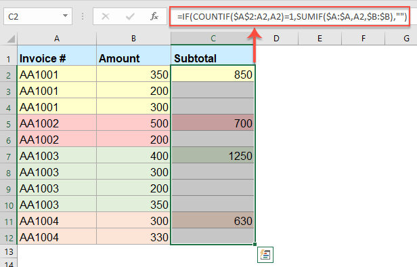This screenshot has width=417, height=267.
Task: Select row 13 header
Action: pos(9,251)
